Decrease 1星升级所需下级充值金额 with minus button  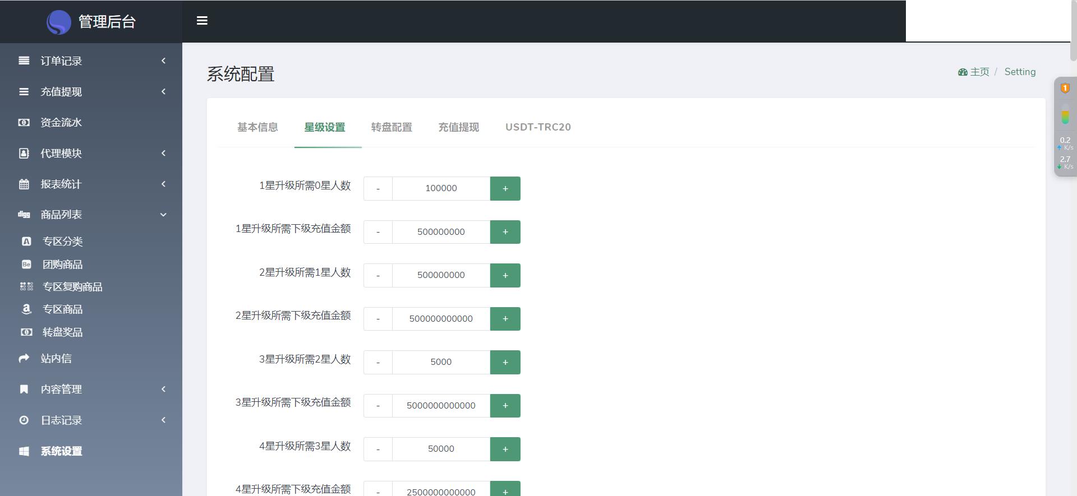click(378, 232)
